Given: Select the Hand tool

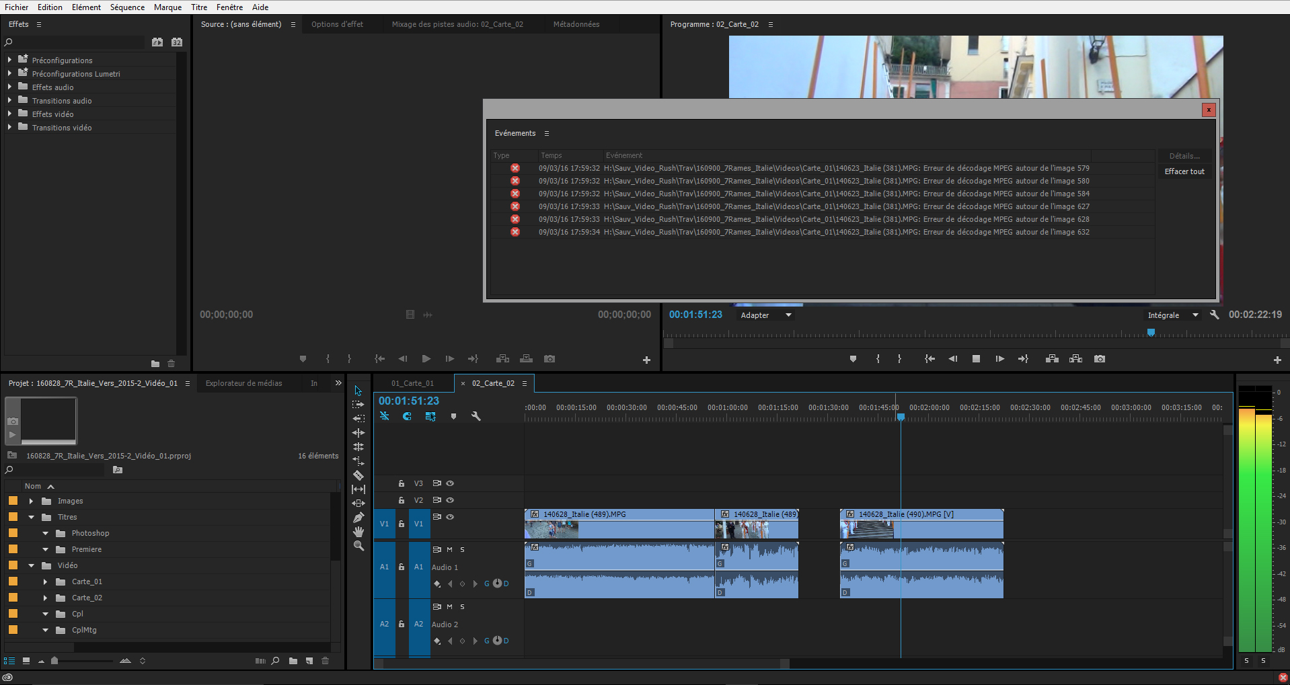Looking at the screenshot, I should click(x=358, y=532).
